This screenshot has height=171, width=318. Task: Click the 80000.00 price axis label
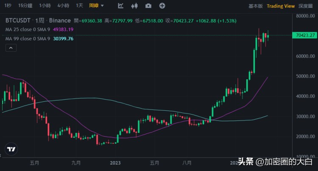coord(305,16)
